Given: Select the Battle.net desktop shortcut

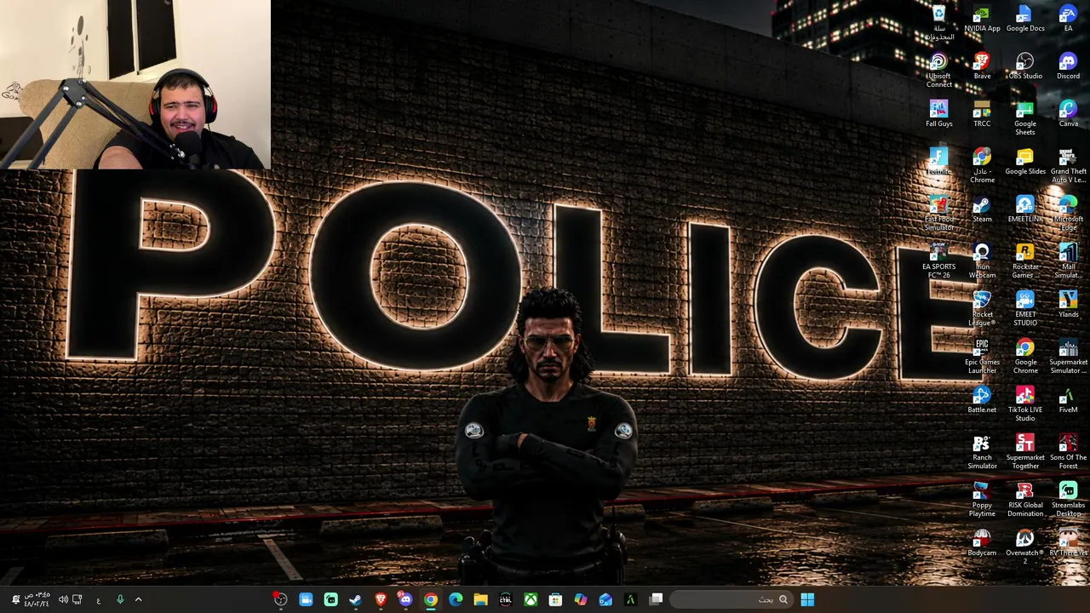Looking at the screenshot, I should coord(982,400).
